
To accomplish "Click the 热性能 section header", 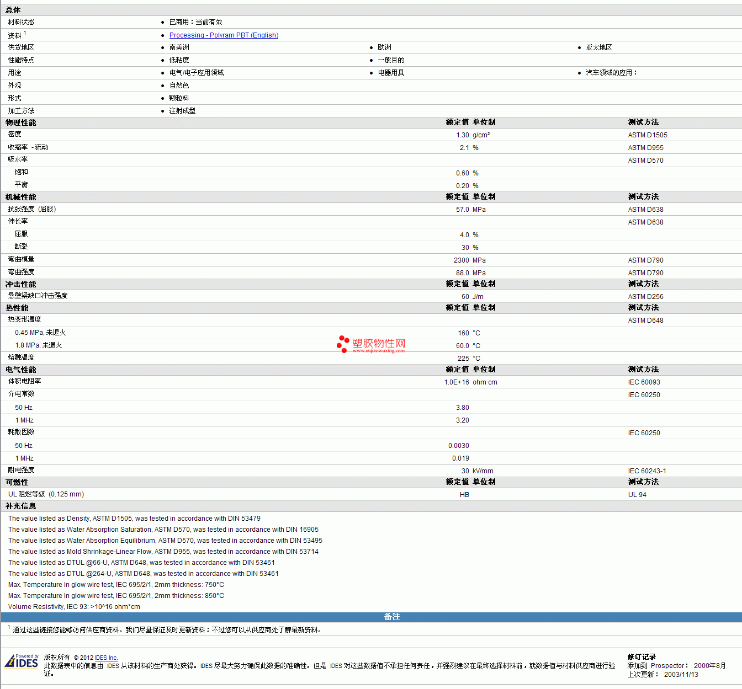I will click(x=17, y=308).
